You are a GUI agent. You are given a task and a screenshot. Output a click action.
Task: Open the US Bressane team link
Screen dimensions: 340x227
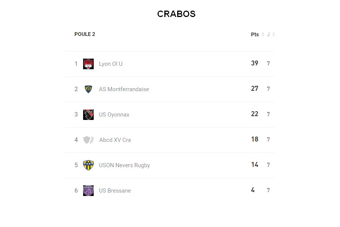pyautogui.click(x=115, y=191)
